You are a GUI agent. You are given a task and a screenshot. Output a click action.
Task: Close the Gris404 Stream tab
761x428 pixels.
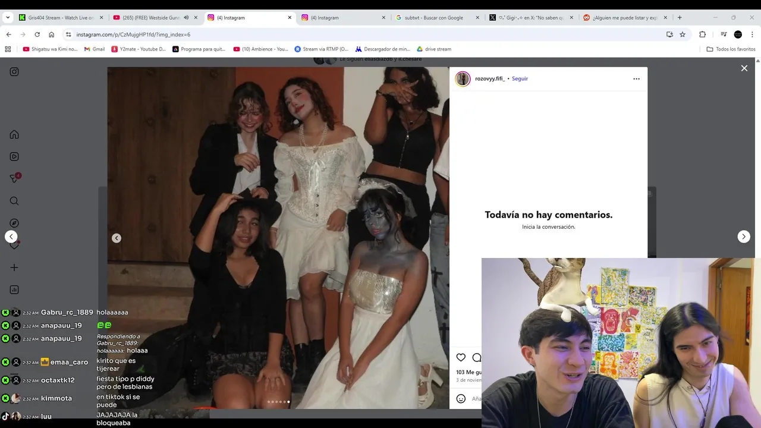tap(102, 17)
